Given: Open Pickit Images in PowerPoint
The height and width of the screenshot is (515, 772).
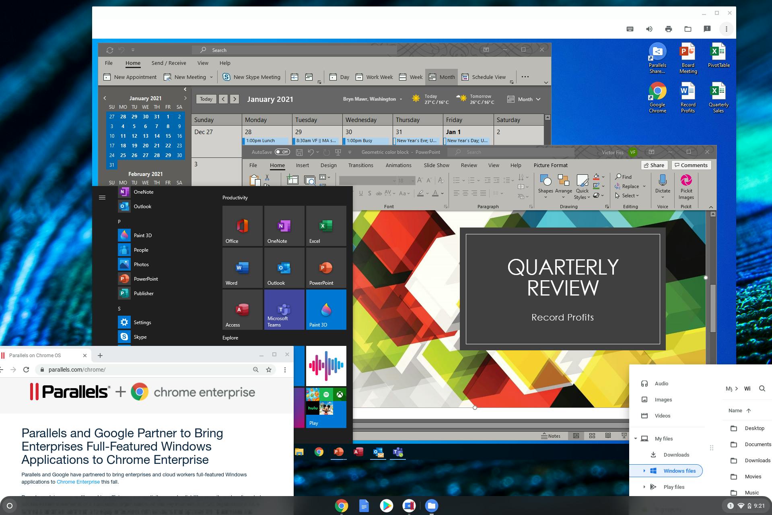Looking at the screenshot, I should [x=686, y=186].
